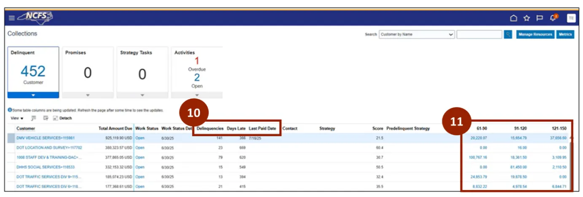Expand the Promises tile arrow
Image resolution: width=583 pixels, height=197 pixels.
(88, 95)
